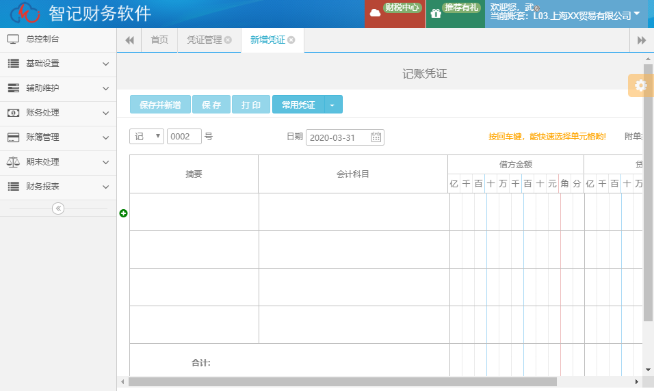
Task: Switch to the 凭证管理 tab
Action: pos(204,40)
